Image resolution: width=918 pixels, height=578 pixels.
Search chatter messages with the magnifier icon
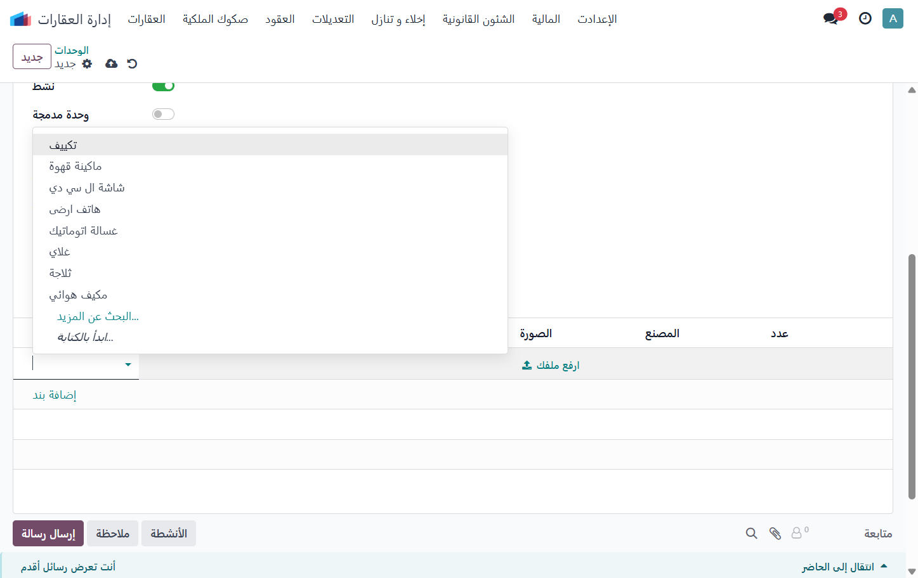point(752,534)
